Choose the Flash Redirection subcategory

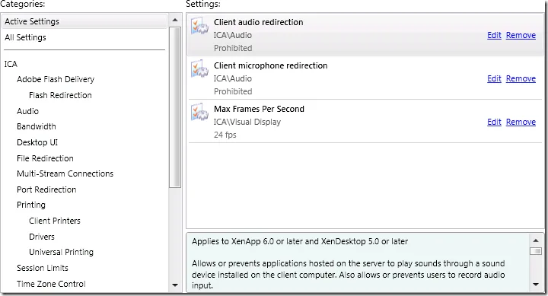(60, 95)
